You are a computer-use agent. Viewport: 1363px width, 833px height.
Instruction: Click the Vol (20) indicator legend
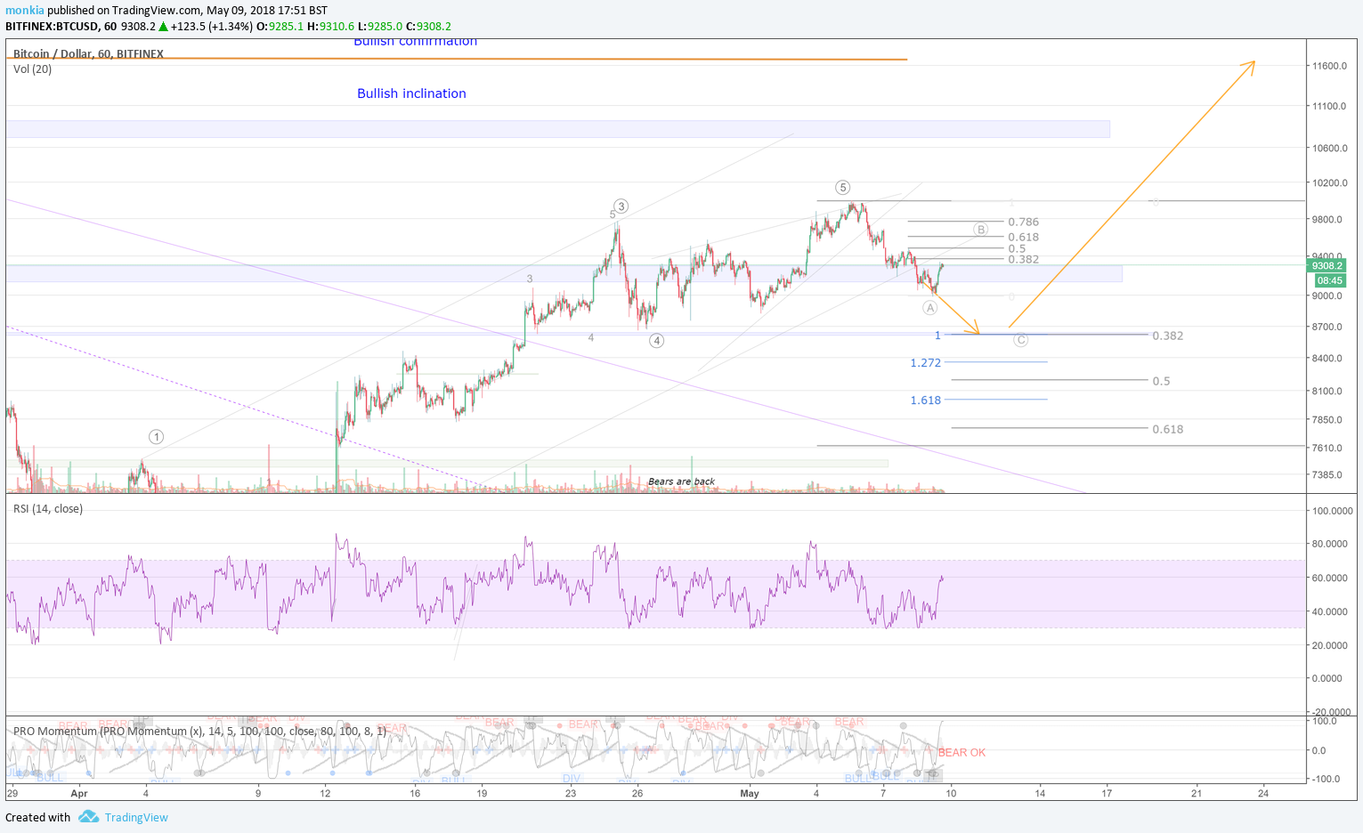coord(32,69)
